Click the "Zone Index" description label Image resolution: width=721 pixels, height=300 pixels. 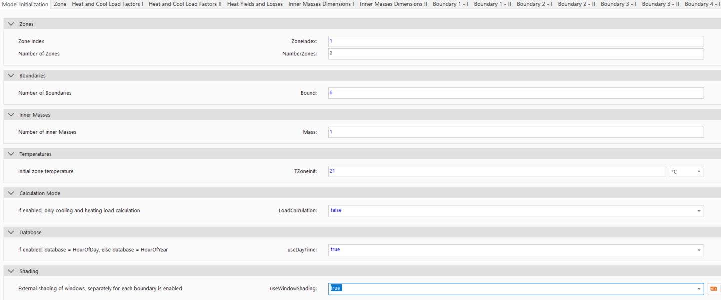[31, 41]
